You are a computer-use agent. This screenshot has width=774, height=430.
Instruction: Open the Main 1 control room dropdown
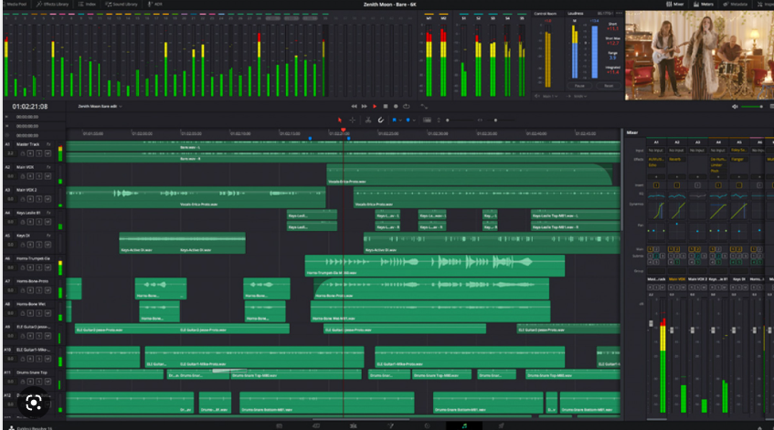coord(549,96)
